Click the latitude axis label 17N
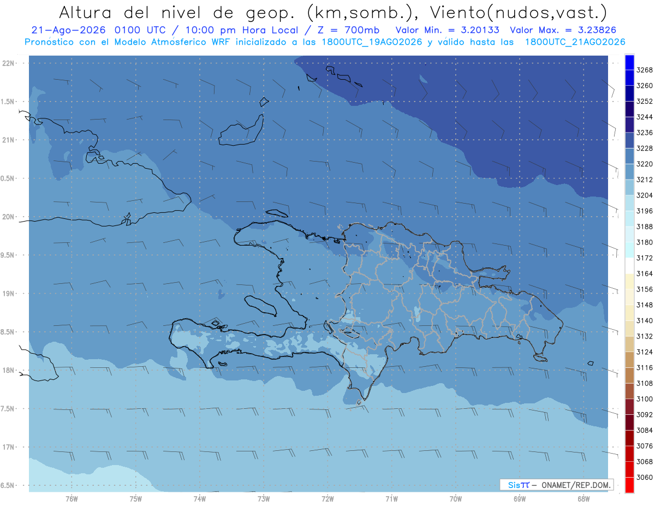The image size is (655, 506). pyautogui.click(x=8, y=447)
